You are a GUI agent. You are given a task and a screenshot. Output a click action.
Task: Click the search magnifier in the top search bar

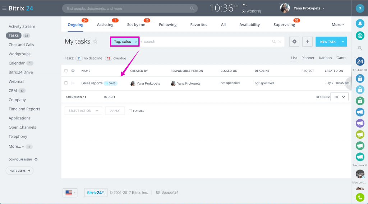coord(192,9)
